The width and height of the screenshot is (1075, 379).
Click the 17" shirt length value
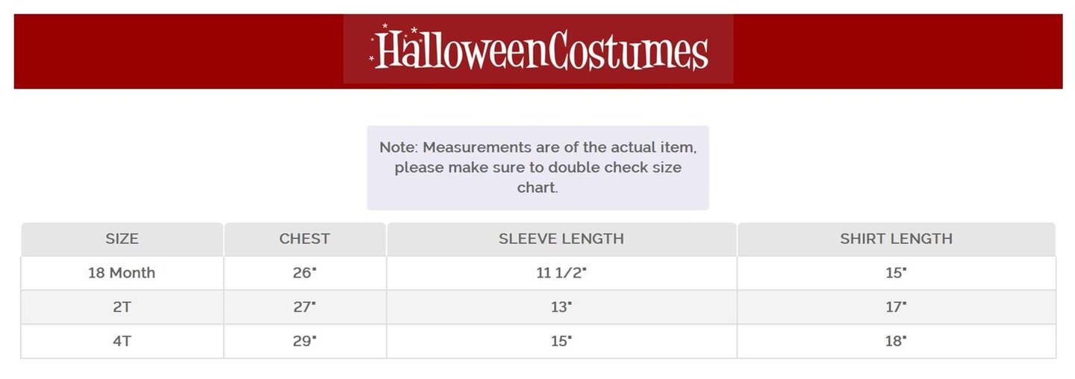(x=896, y=307)
